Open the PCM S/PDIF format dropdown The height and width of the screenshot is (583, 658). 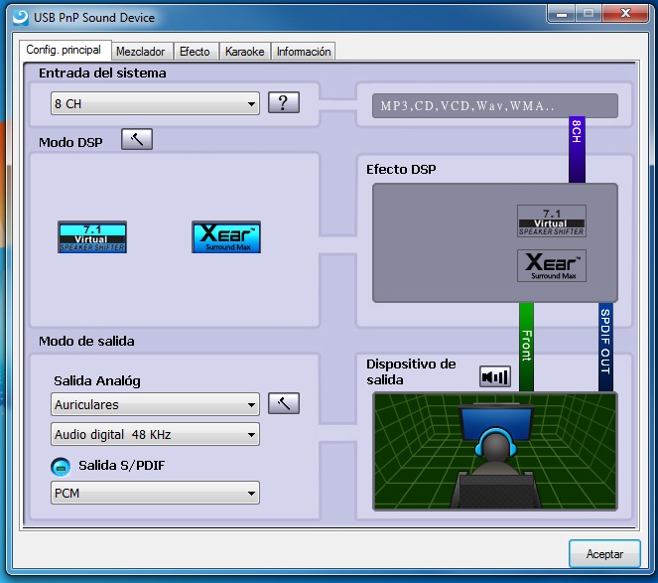(x=155, y=493)
